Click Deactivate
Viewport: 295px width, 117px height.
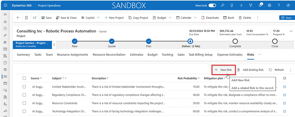click(210, 18)
